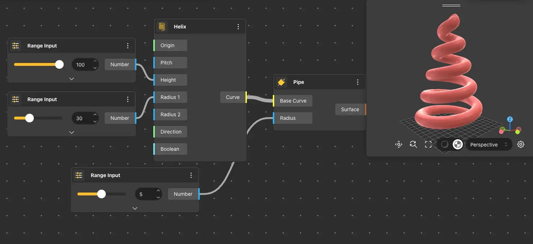This screenshot has height=244, width=533.
Task: Switch viewport to solid shading mode
Action: point(445,145)
